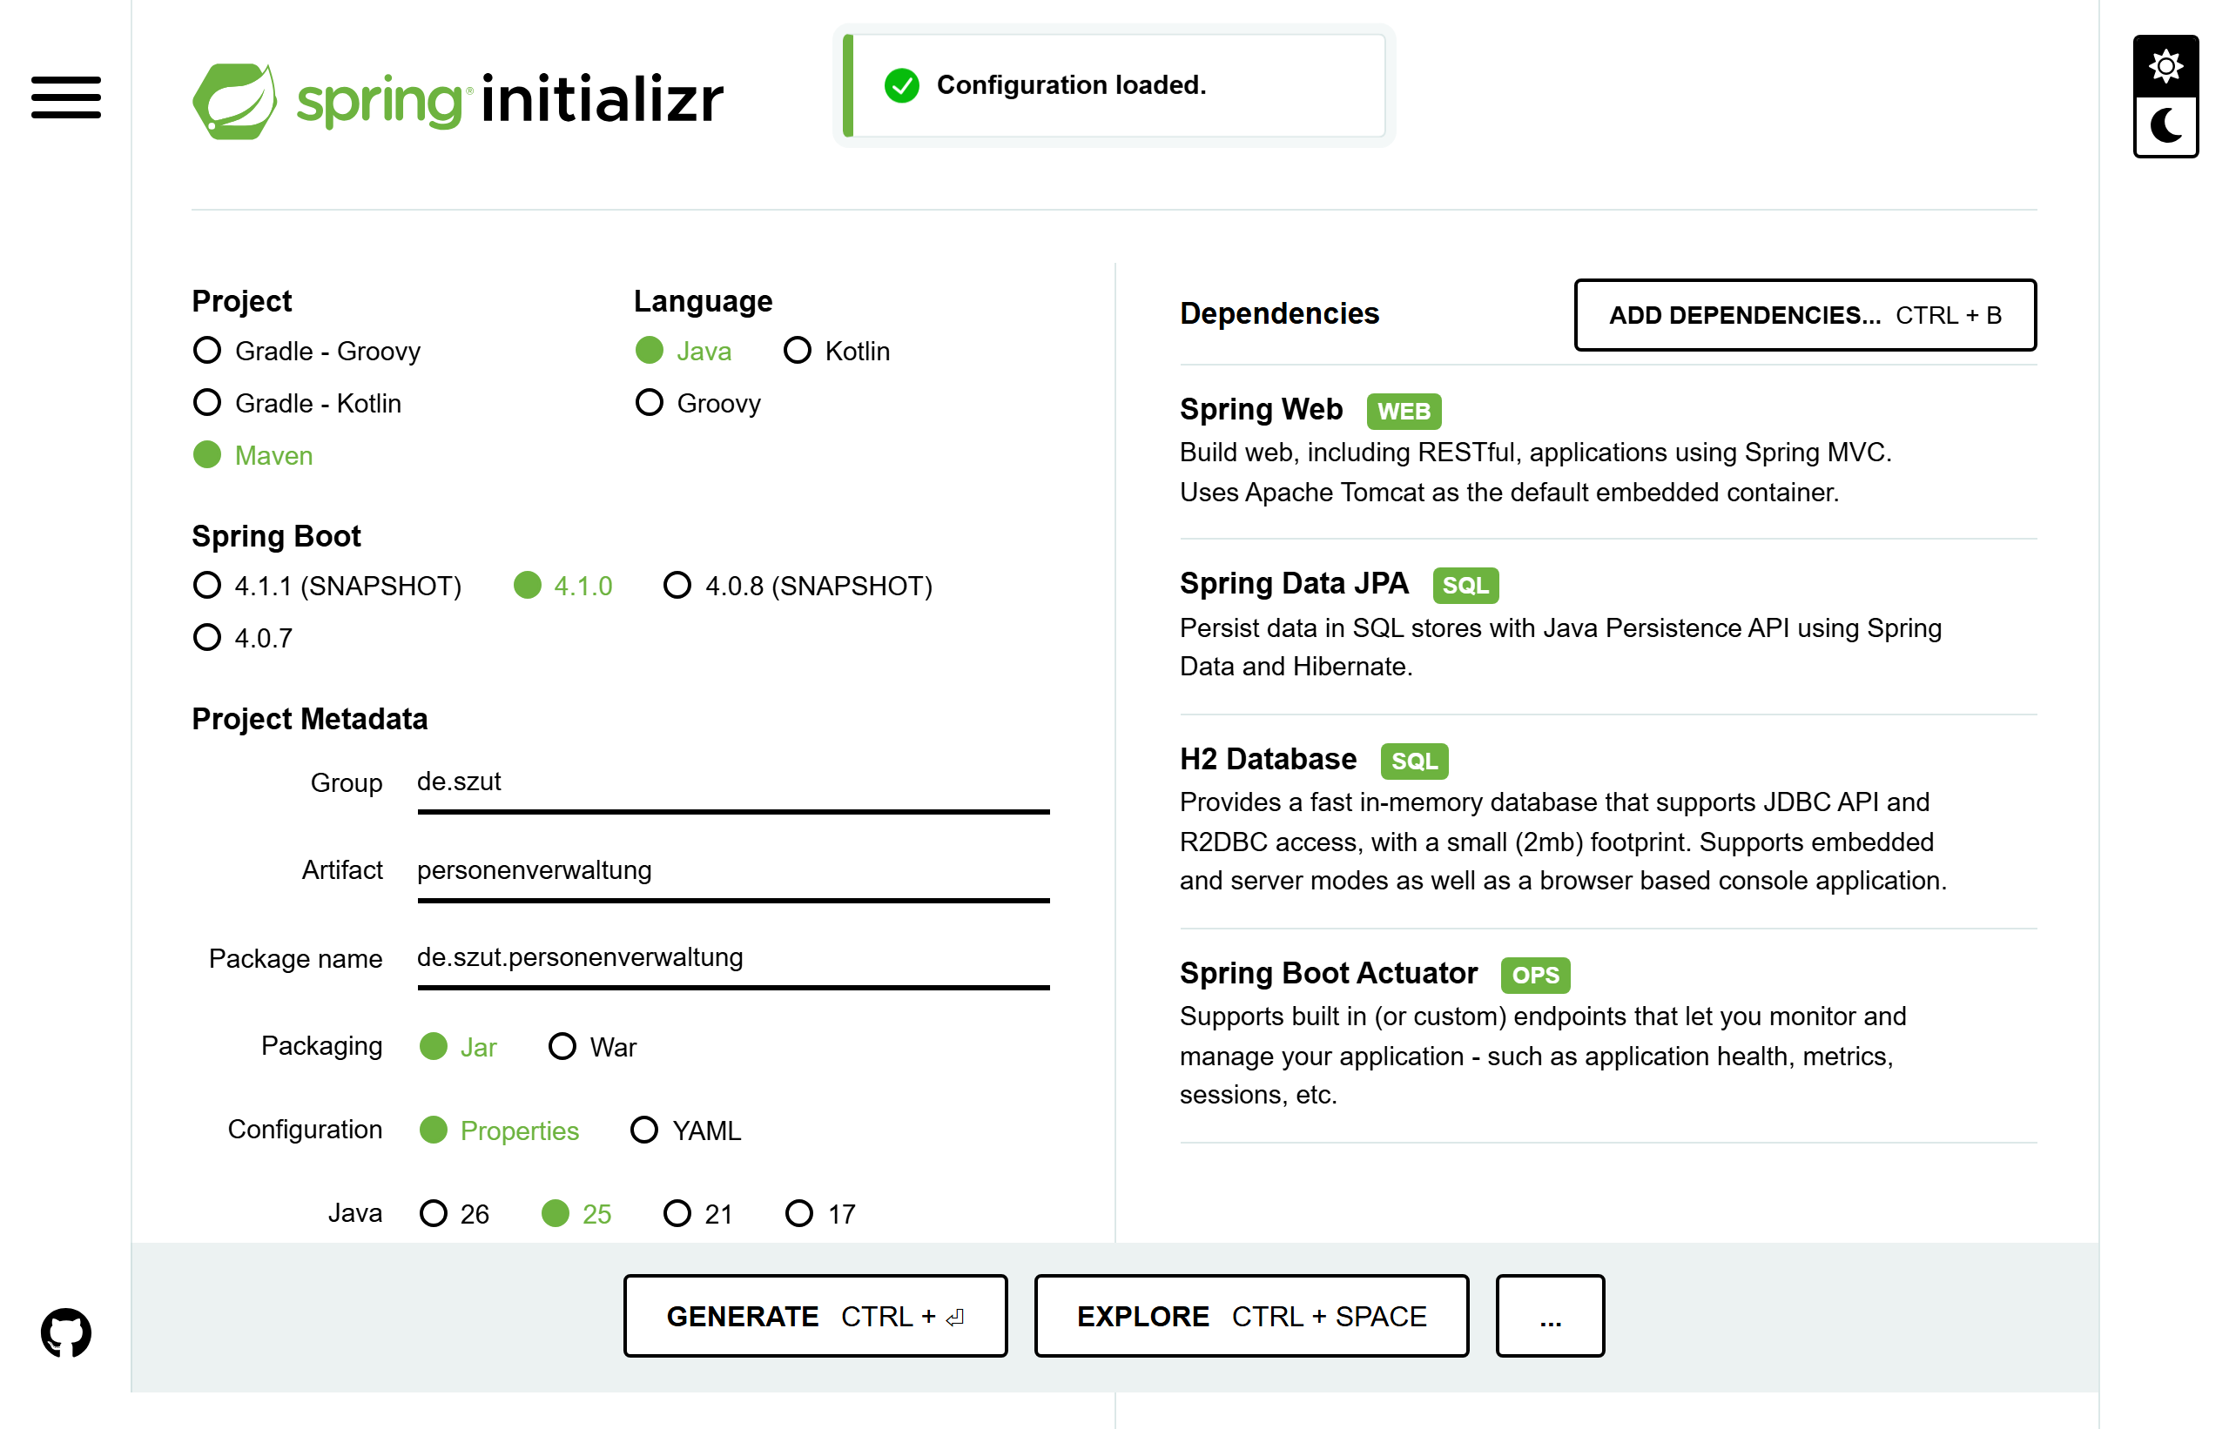The image size is (2229, 1429).
Task: Pick YAML configuration format
Action: coord(685,1130)
